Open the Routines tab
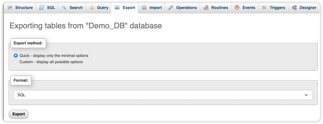Image resolution: width=323 pixels, height=124 pixels. (x=219, y=7)
